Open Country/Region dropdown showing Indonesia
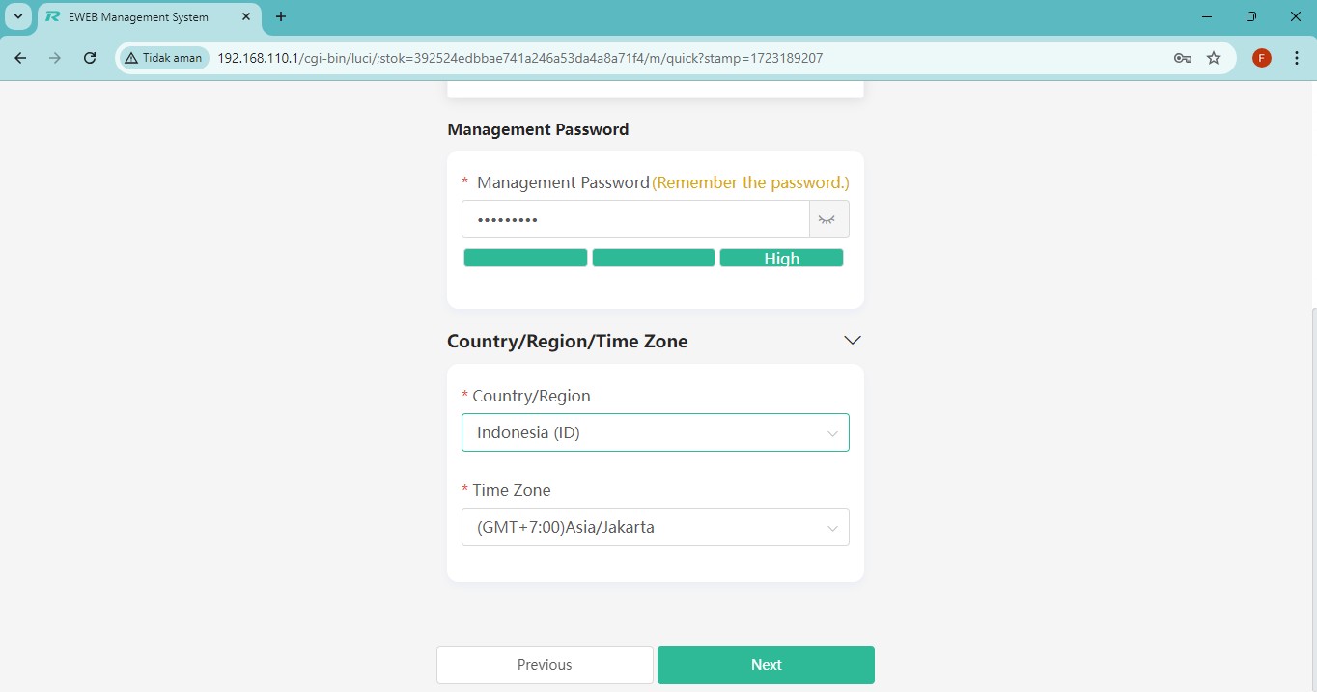 tap(655, 432)
